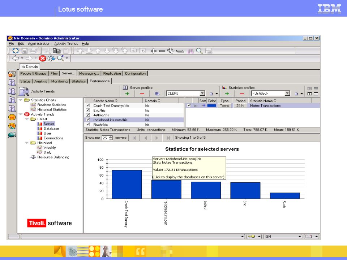
Task: Go to first page of servers
Action: click(x=134, y=138)
